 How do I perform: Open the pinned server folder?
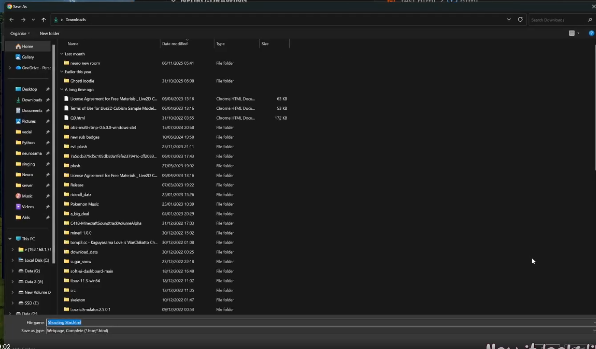[x=27, y=185]
